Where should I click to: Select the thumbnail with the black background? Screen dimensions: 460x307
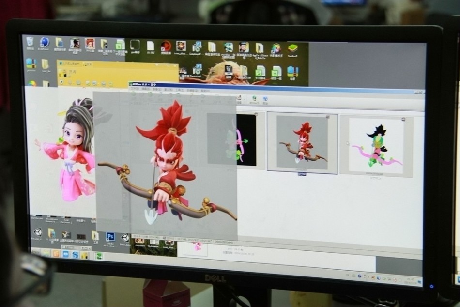[x=232, y=140]
